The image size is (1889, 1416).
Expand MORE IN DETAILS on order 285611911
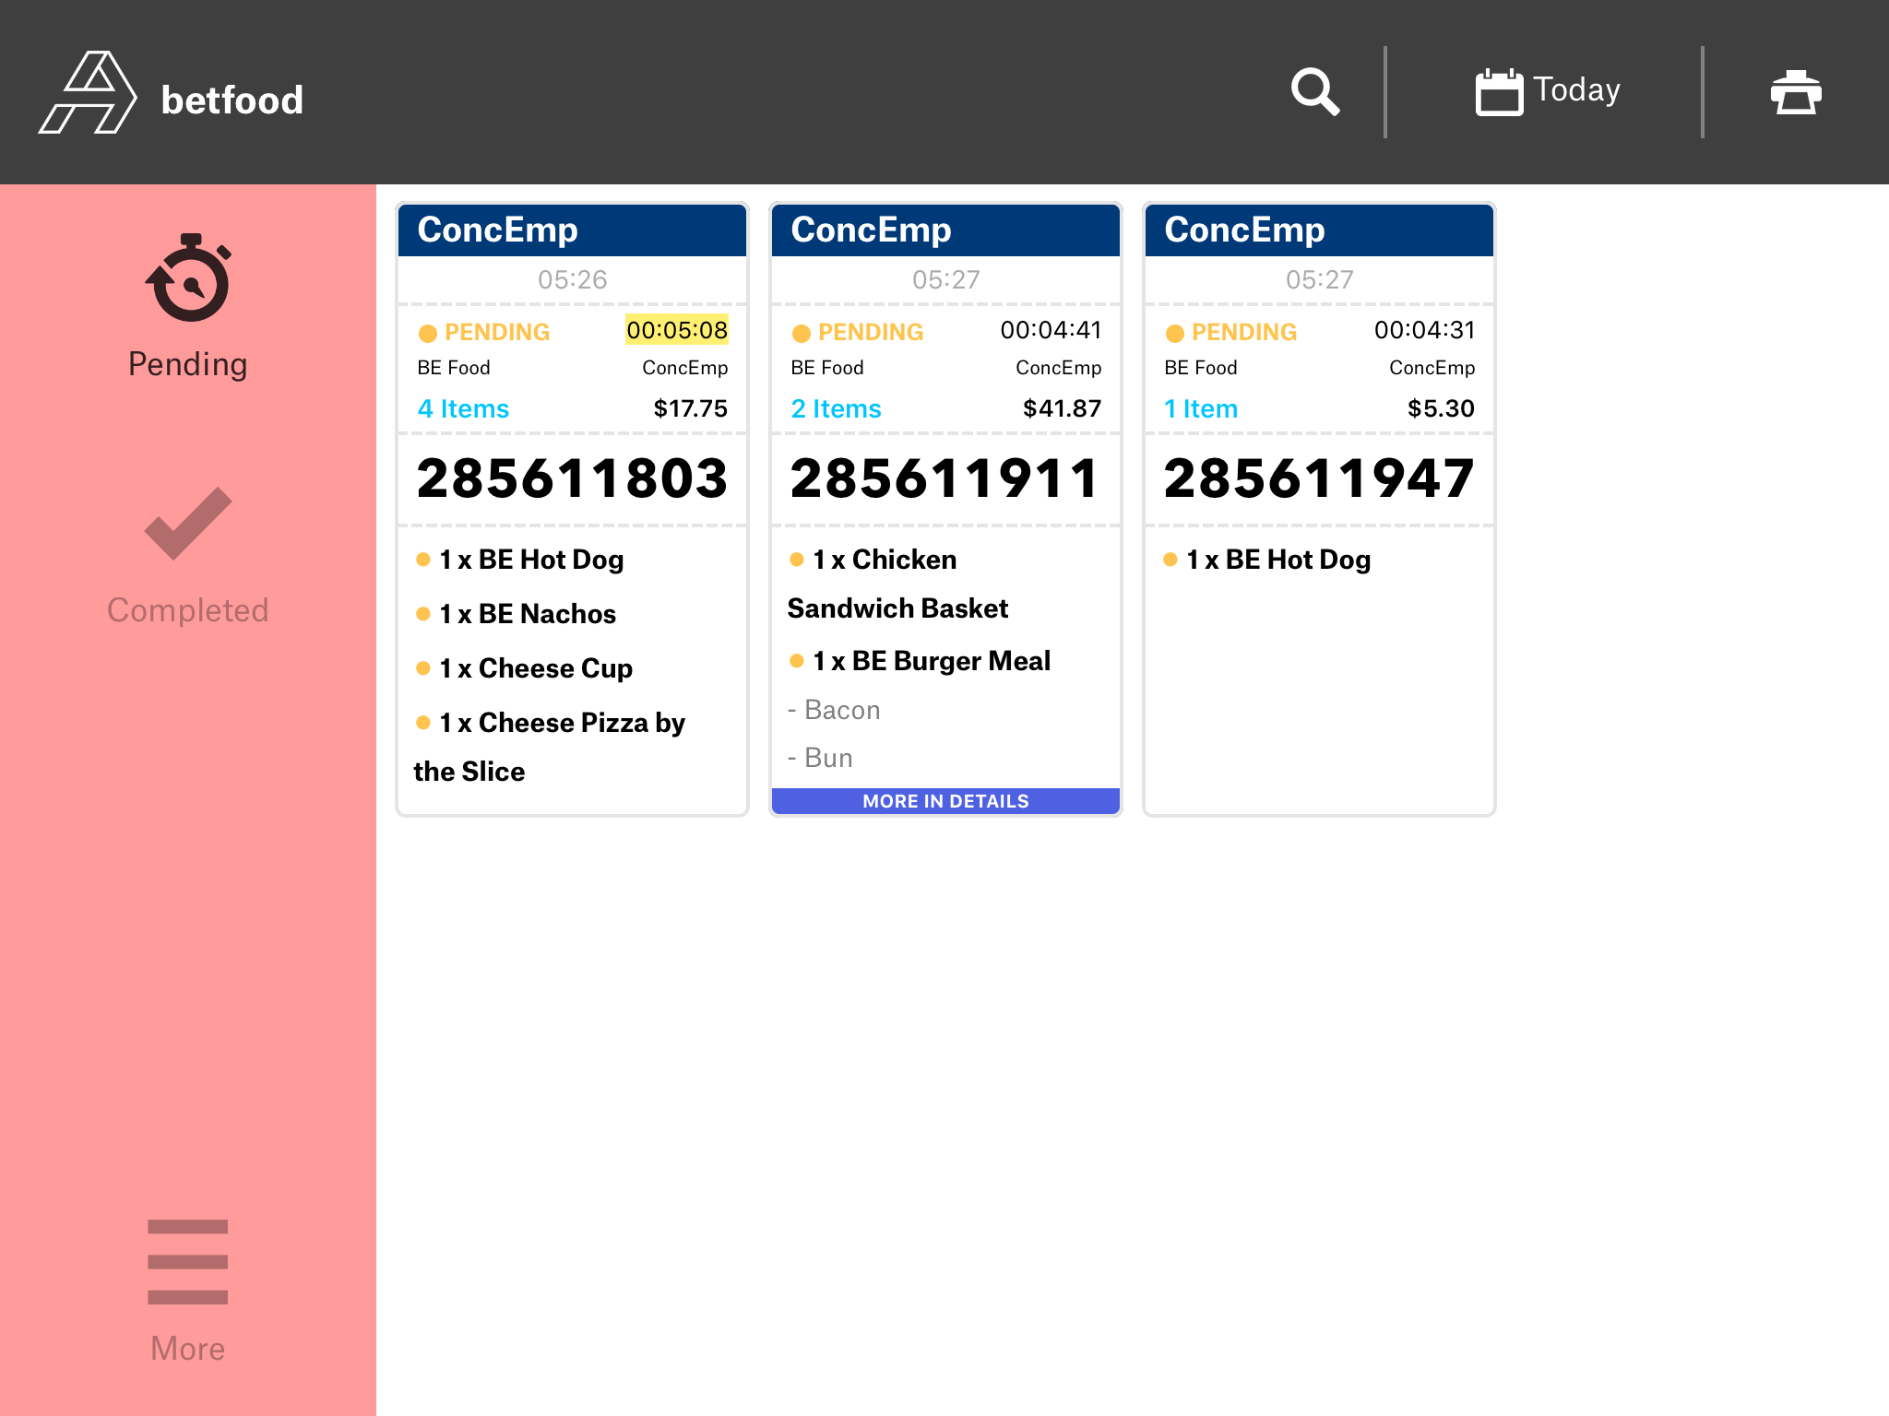pyautogui.click(x=945, y=801)
